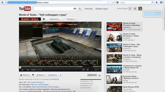The width and height of the screenshot is (165, 92).
Task: Open Google search engine dropdown arrow
Action: (119, 3)
